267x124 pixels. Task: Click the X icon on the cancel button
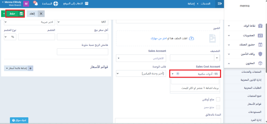(41, 14)
